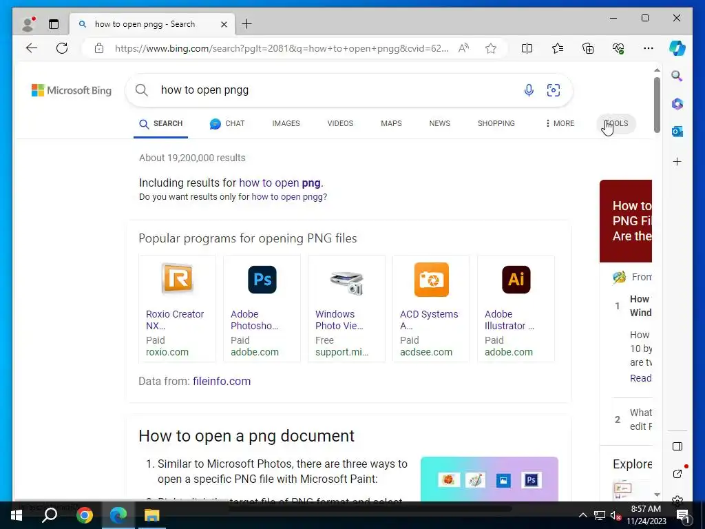Open the muted volume tray icon
The height and width of the screenshot is (529, 705).
click(615, 515)
